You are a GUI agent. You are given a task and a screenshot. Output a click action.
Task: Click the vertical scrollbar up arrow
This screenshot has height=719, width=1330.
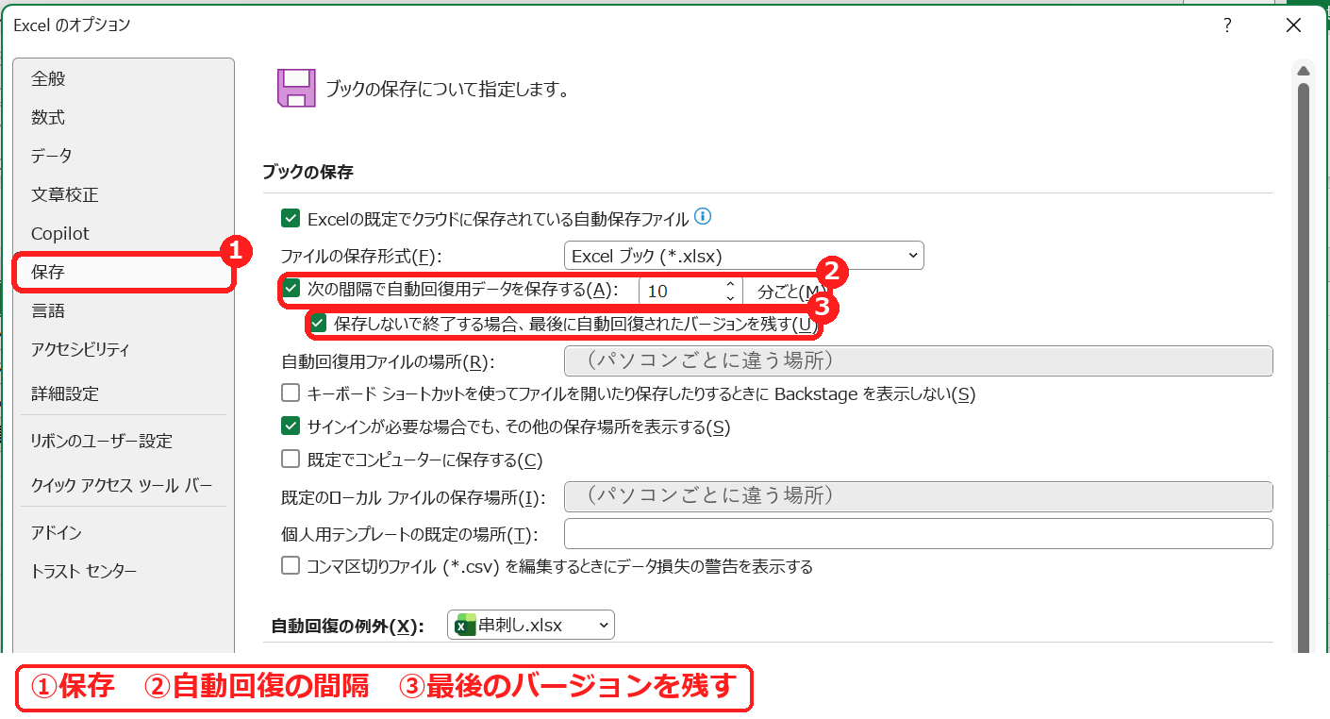point(1304,72)
